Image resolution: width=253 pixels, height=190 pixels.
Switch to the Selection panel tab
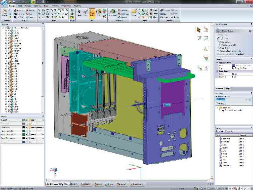point(220,89)
